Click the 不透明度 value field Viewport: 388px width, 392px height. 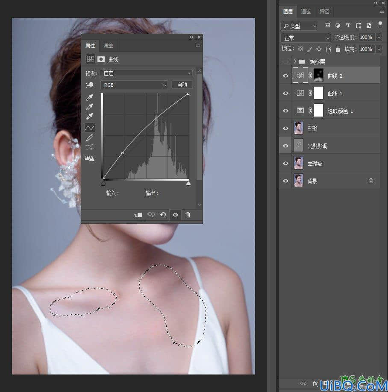coord(367,38)
